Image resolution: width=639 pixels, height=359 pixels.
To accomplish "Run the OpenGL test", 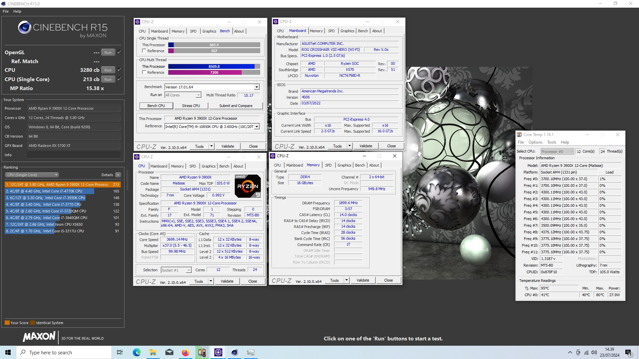I will (x=108, y=53).
